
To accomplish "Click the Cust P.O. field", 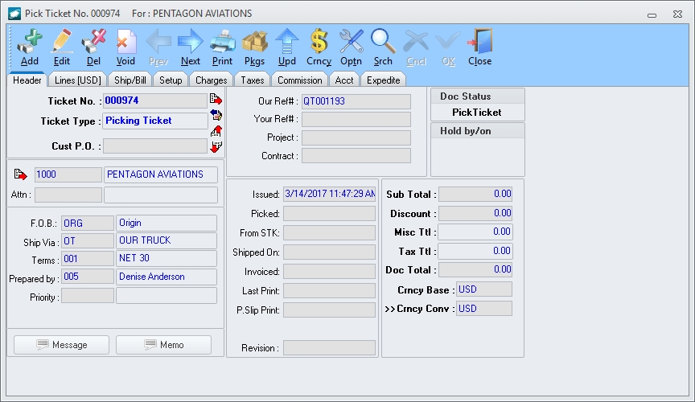I will pyautogui.click(x=154, y=146).
